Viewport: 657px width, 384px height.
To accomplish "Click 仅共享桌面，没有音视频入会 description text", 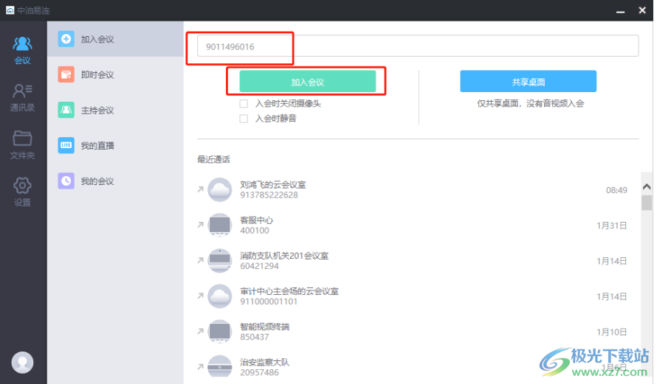I will point(531,104).
